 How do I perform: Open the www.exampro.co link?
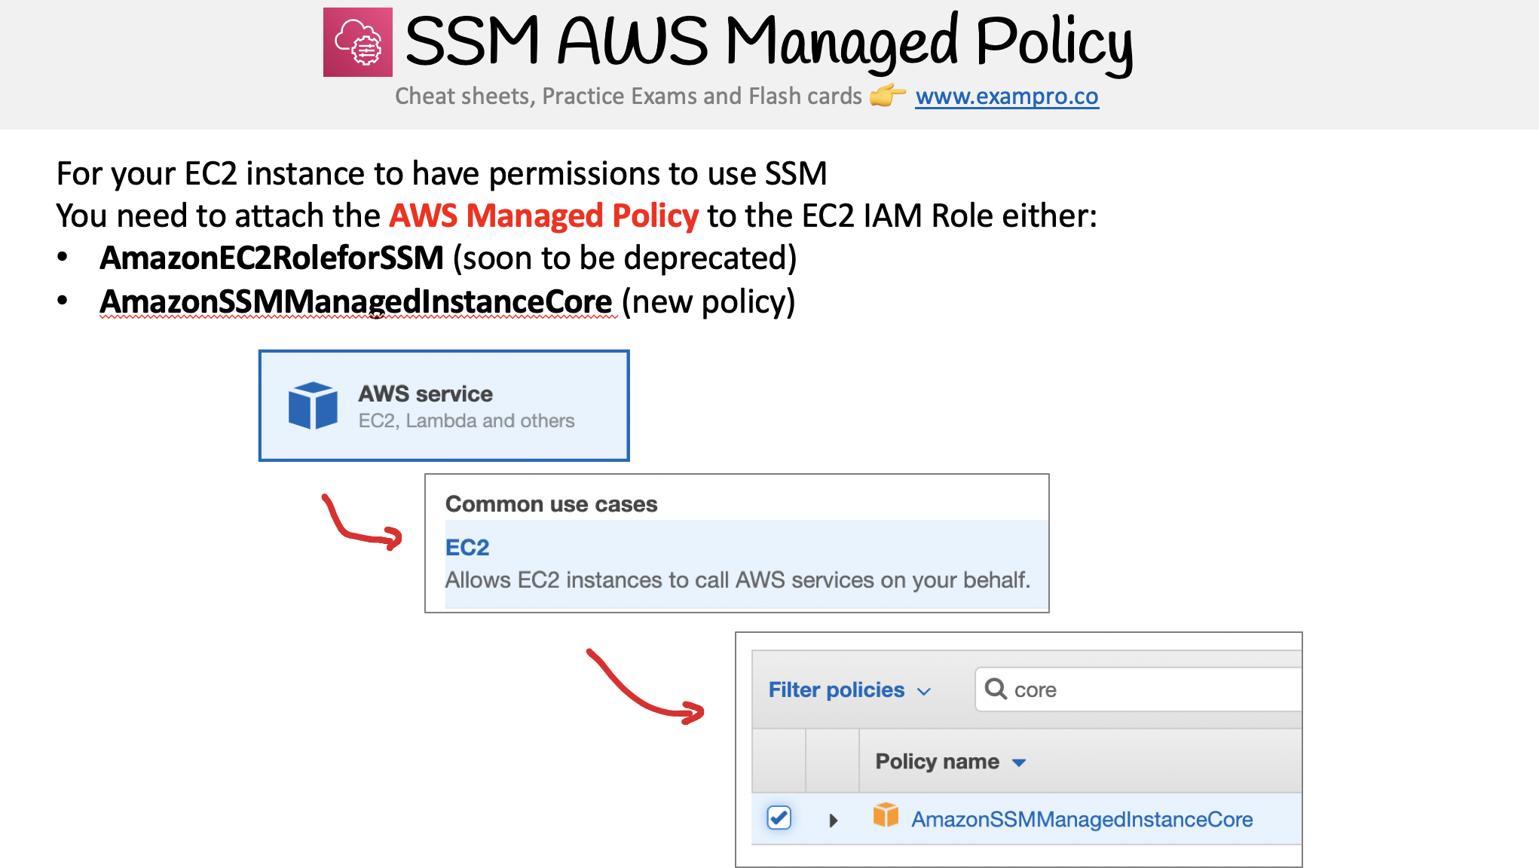[1007, 96]
